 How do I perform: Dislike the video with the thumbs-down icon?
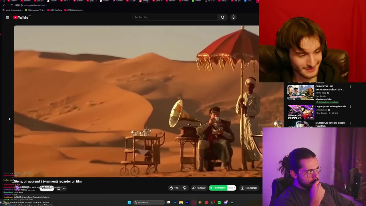point(185,188)
